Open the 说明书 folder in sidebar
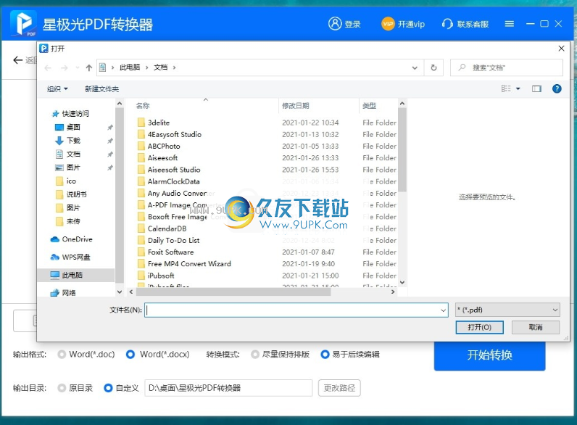This screenshot has width=577, height=425. [x=76, y=194]
